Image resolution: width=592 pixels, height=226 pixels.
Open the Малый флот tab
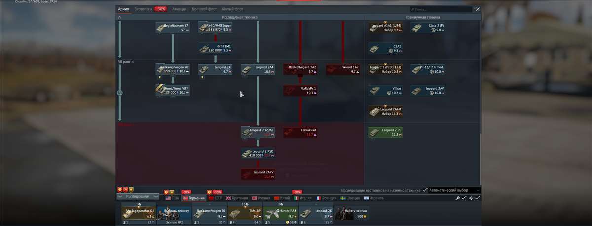(232, 9)
